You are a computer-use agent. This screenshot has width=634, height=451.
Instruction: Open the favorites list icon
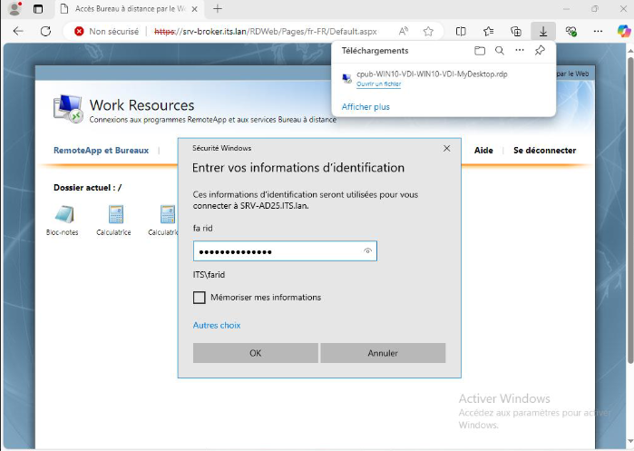[489, 31]
